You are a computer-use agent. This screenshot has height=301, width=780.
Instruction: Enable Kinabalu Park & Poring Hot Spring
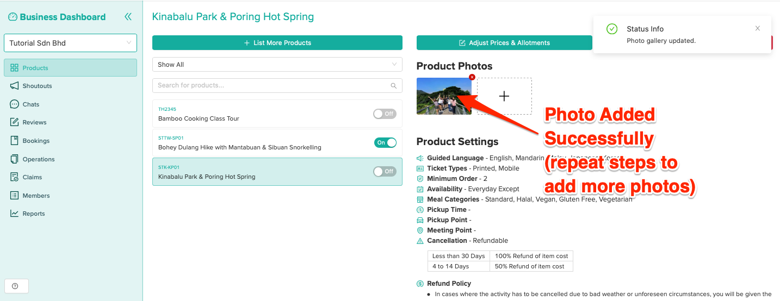(x=385, y=171)
